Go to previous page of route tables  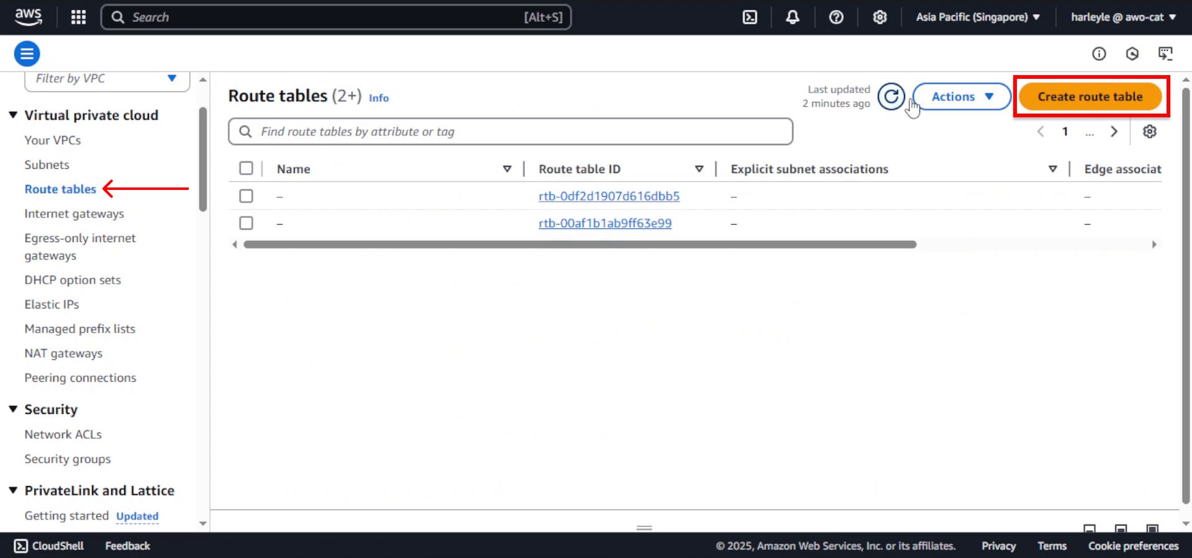pyautogui.click(x=1041, y=132)
